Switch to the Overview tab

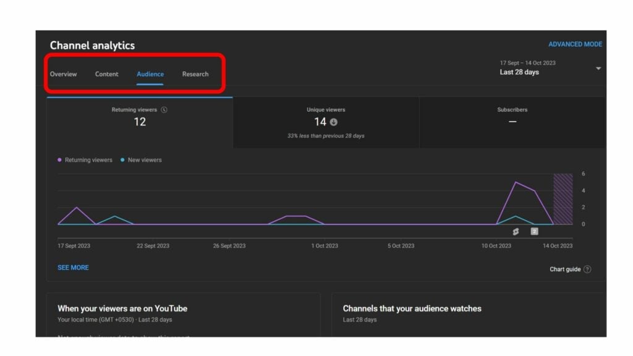tap(63, 74)
